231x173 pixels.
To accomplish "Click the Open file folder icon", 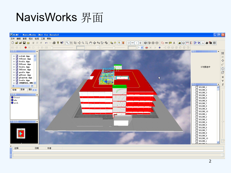I will click(16, 43).
